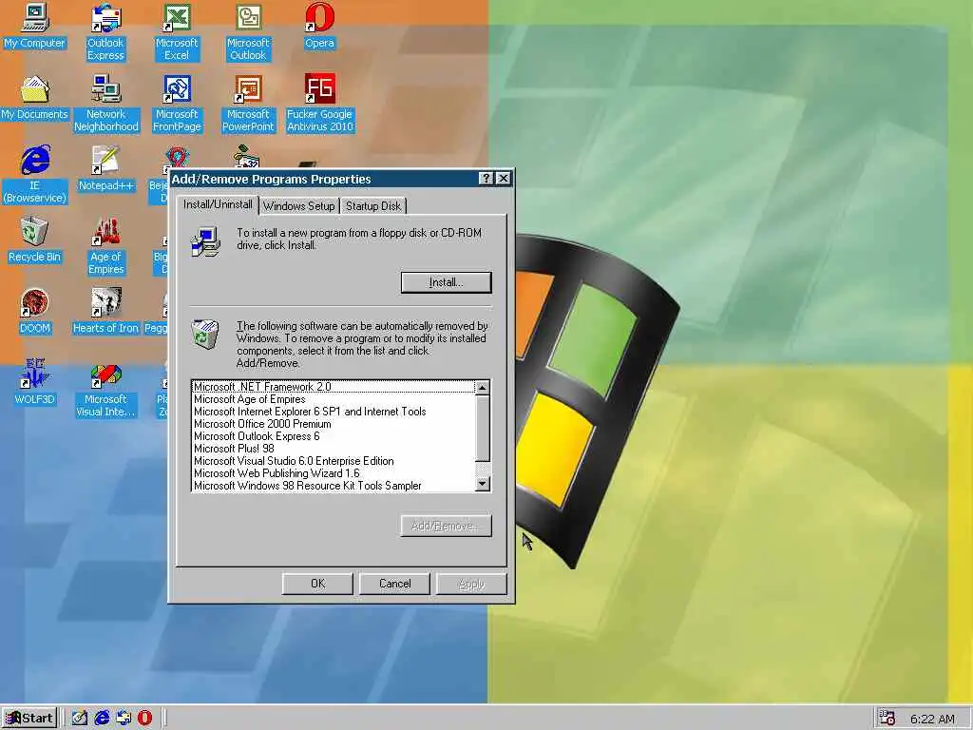The image size is (973, 730).
Task: Select Microsoft Office 2000 Premium entry
Action: click(334, 424)
